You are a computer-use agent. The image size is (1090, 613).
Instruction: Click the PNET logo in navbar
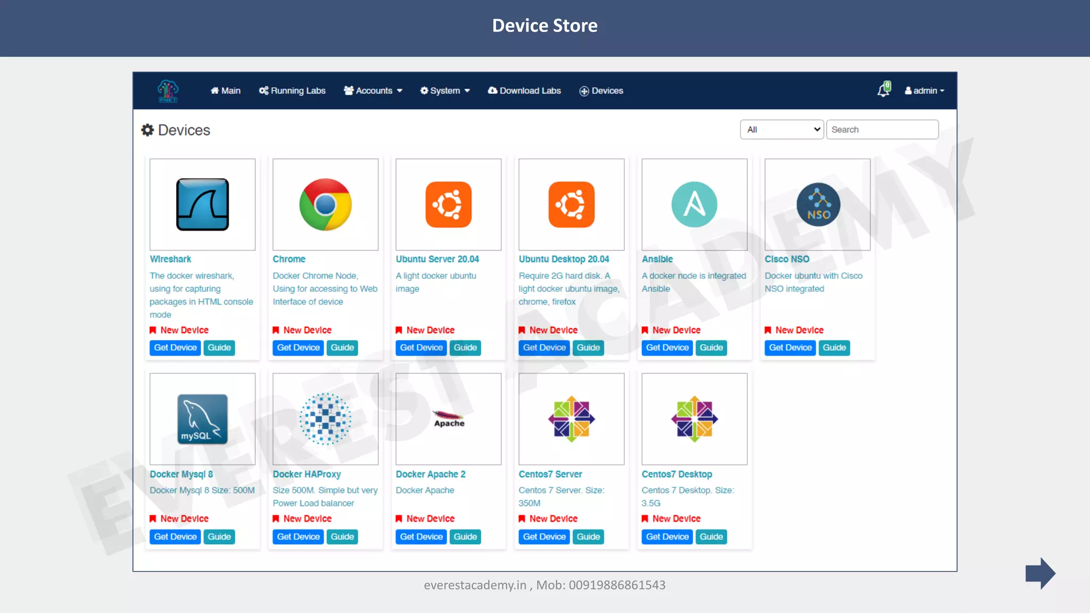coord(168,91)
